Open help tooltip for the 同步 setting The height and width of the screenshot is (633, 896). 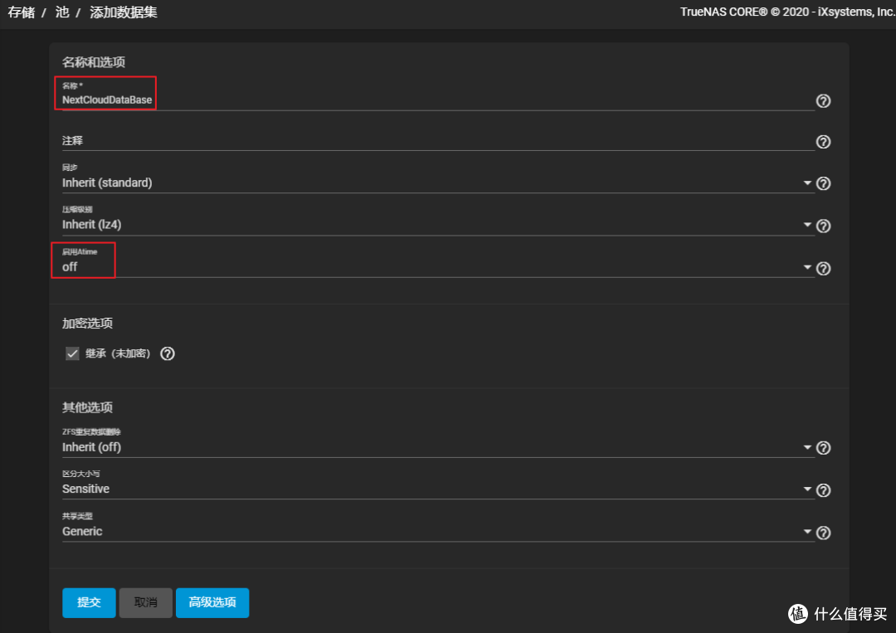(823, 183)
